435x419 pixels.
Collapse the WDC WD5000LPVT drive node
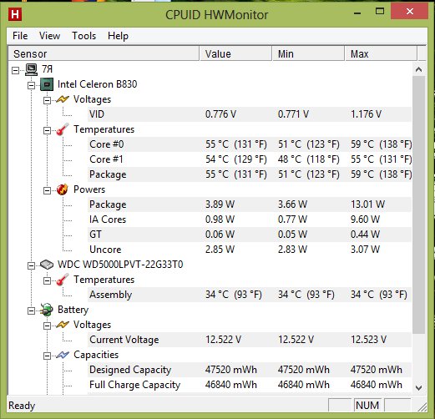31,265
